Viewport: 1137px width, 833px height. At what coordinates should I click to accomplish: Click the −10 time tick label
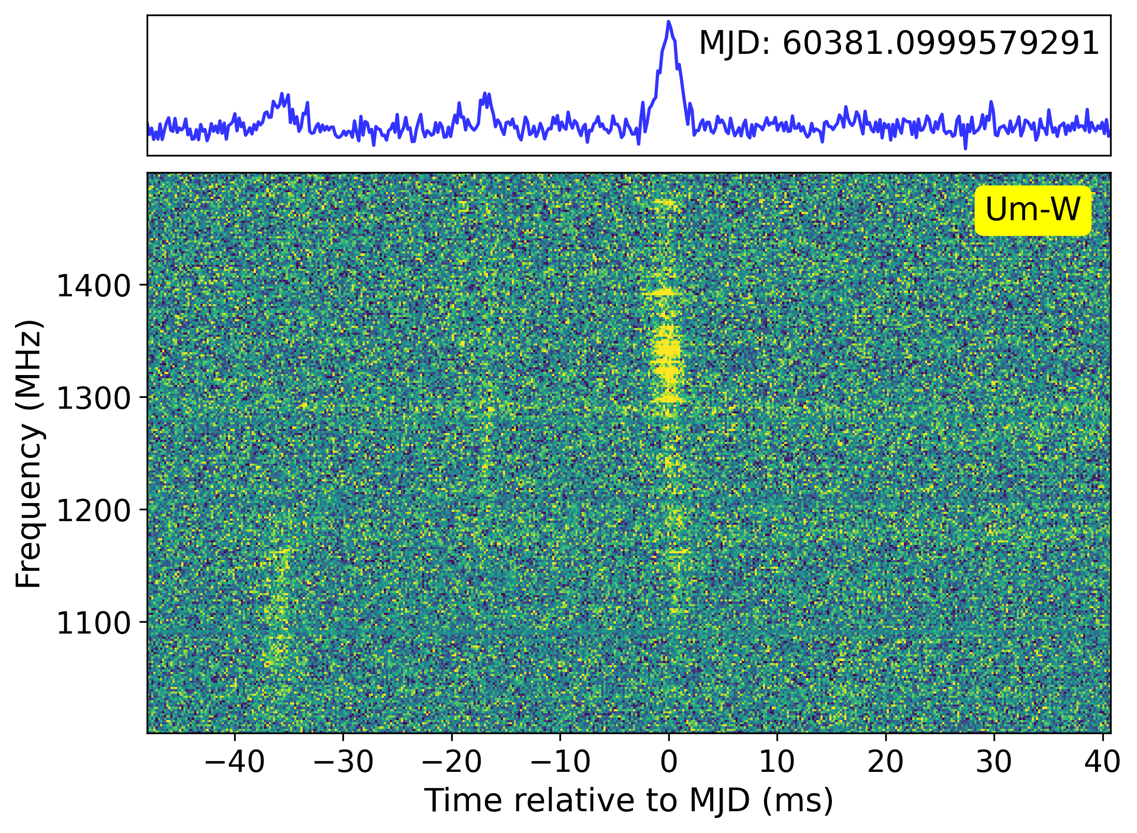(x=560, y=762)
